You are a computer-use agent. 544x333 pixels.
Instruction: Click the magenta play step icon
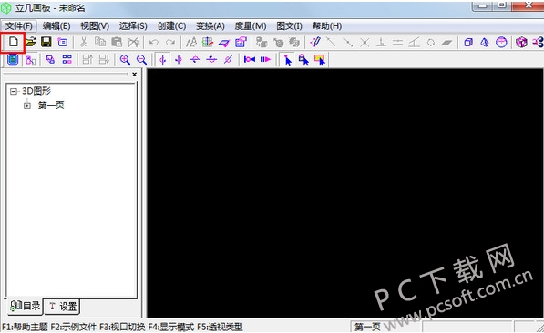(x=265, y=60)
